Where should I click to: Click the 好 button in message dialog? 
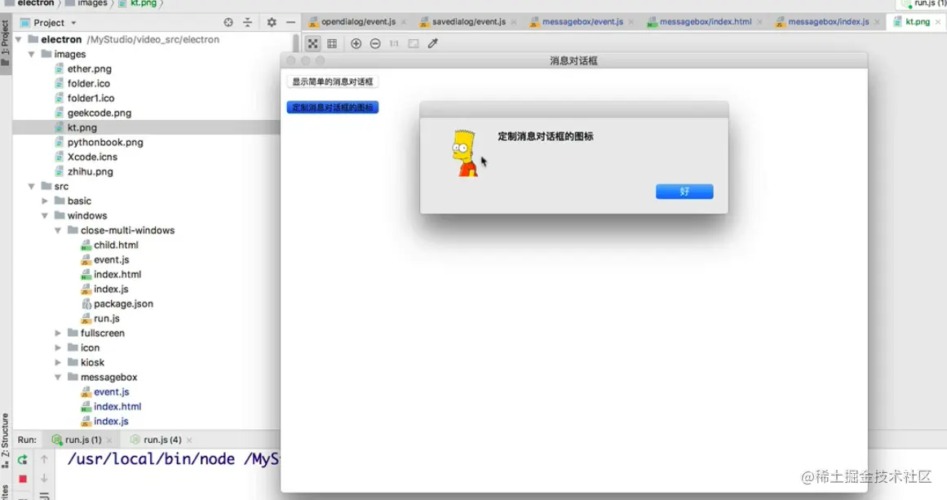pyautogui.click(x=684, y=192)
